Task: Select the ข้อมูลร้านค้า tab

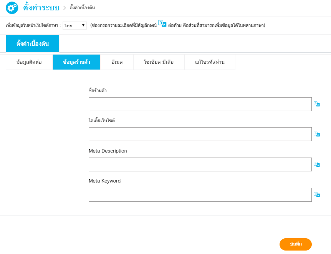Action: (x=76, y=62)
